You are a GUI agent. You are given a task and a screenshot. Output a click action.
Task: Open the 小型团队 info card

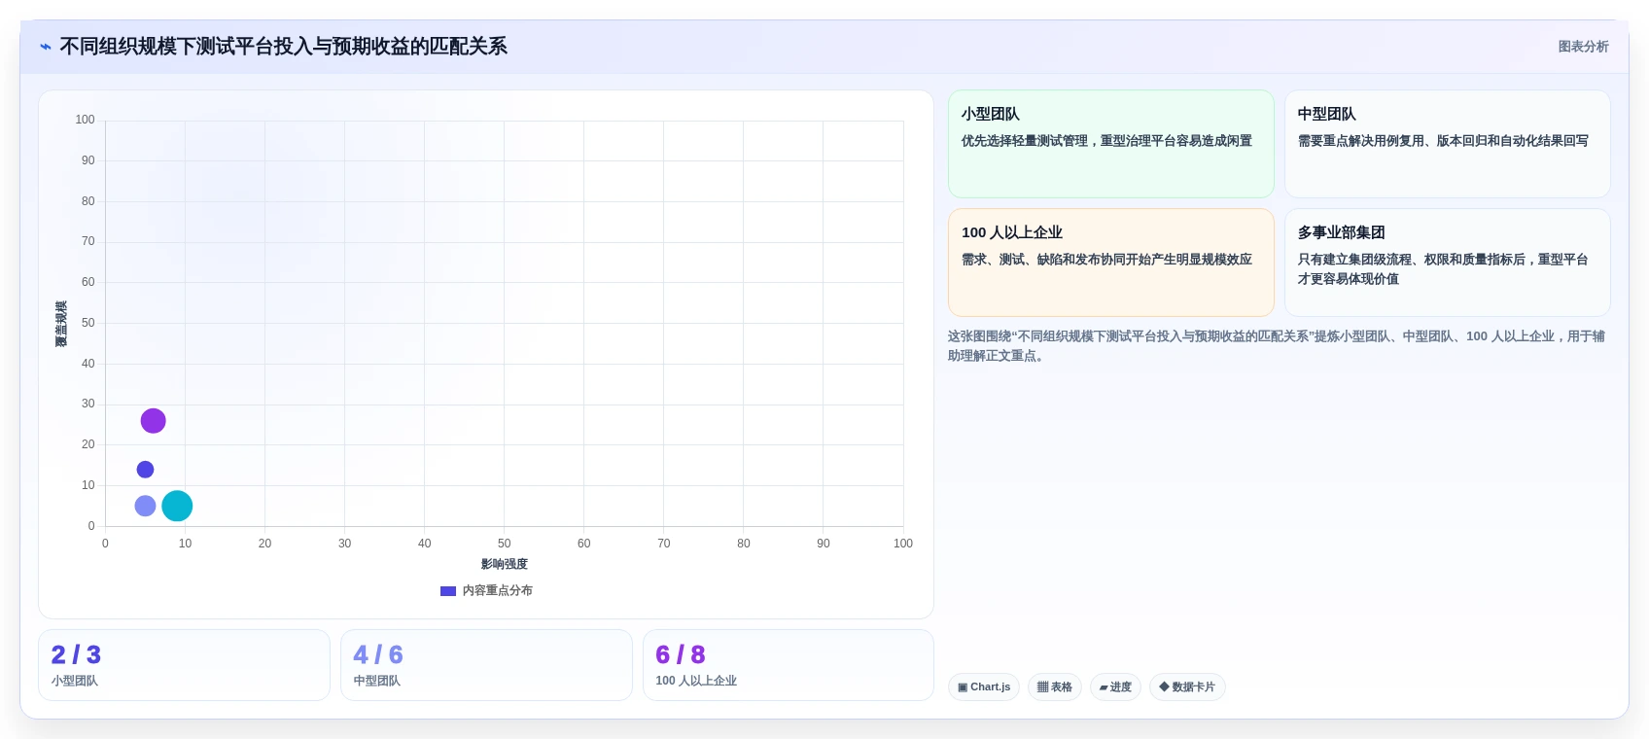(x=1111, y=144)
